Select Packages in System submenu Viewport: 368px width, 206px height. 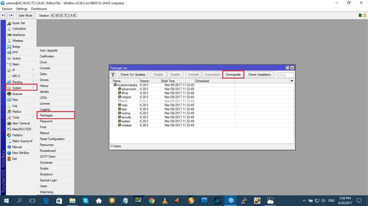pyautogui.click(x=56, y=115)
